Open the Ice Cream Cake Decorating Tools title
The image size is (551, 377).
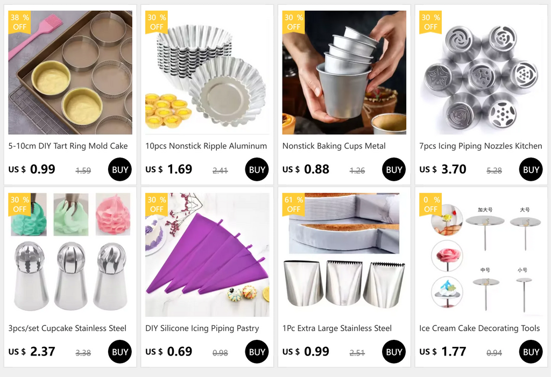479,328
